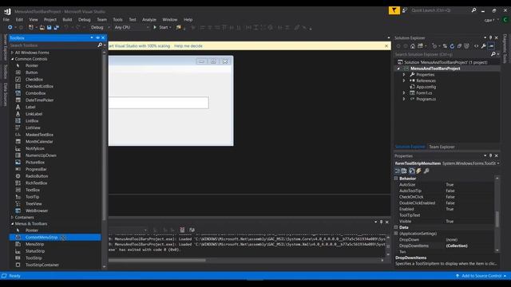Choose the PictureBox toolbox control
511x287 pixels.
pos(35,163)
